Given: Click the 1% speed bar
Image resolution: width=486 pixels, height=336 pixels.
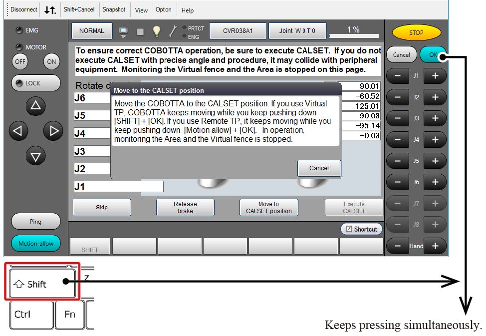Looking at the screenshot, I should (353, 31).
